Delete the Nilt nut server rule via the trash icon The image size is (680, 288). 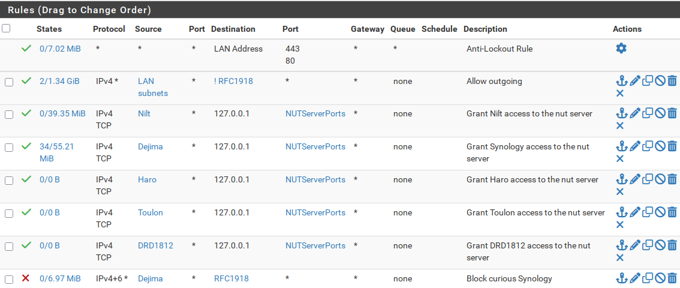tap(672, 113)
